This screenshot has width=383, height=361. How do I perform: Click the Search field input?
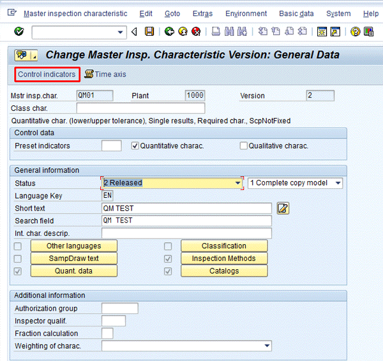(x=186, y=221)
